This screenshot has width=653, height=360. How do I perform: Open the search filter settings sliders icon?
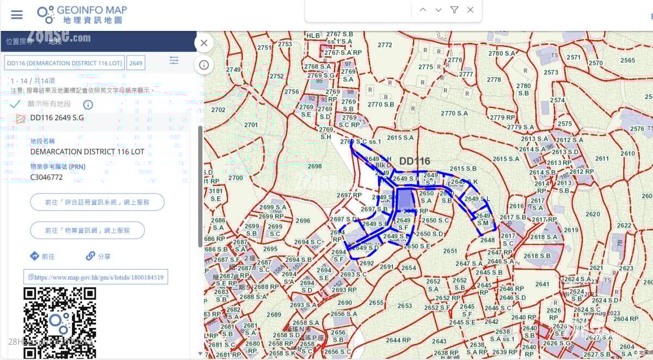click(174, 61)
